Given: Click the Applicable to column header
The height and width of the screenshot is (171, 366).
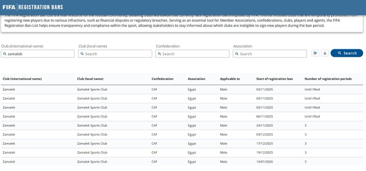Looking at the screenshot, I should click(x=230, y=79).
